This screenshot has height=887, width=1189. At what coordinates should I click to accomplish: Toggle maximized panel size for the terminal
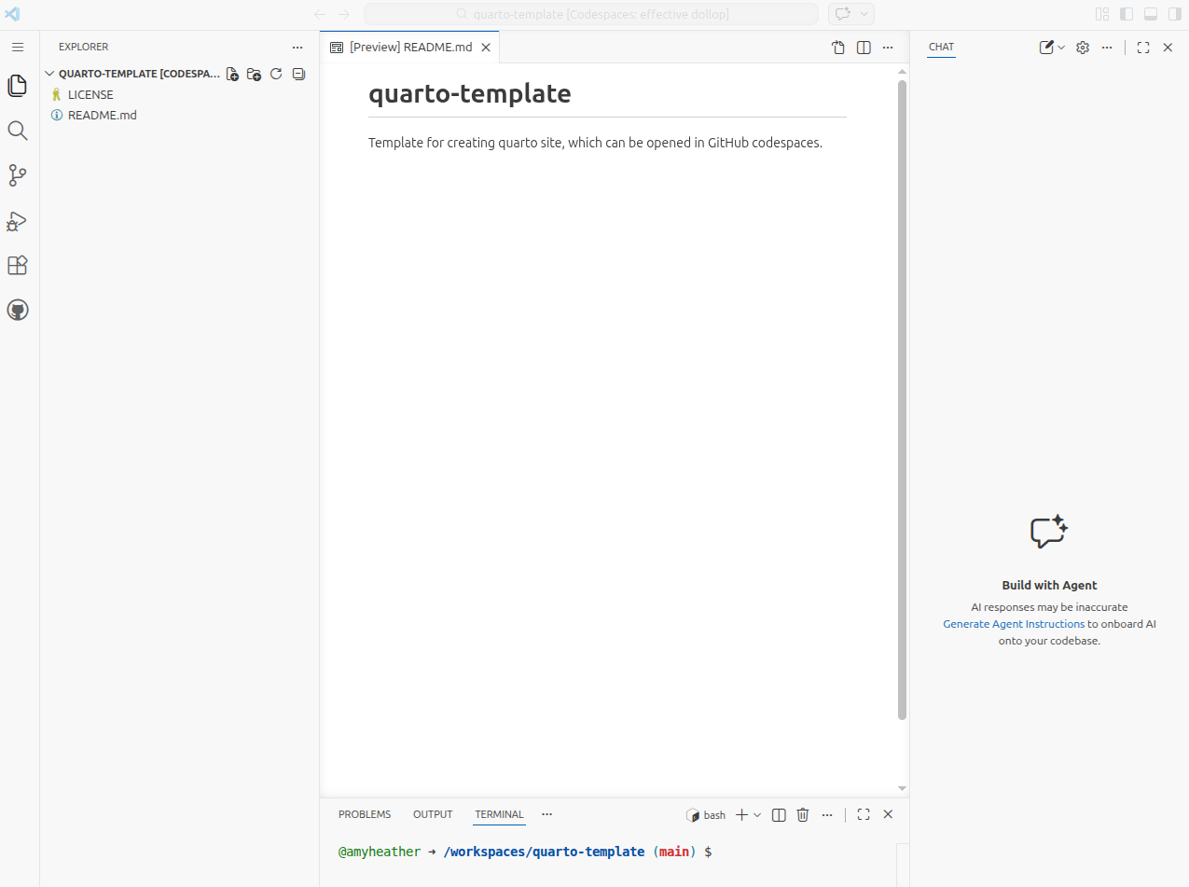pyautogui.click(x=863, y=814)
